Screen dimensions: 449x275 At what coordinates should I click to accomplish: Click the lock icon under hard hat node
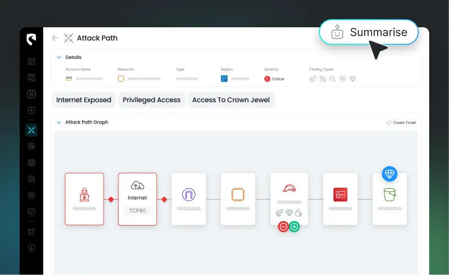(x=298, y=213)
